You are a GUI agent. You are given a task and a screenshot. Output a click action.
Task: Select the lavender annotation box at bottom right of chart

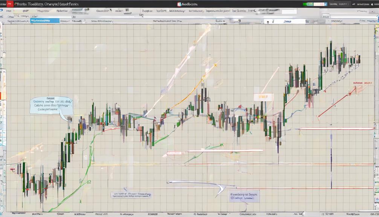click(x=244, y=196)
